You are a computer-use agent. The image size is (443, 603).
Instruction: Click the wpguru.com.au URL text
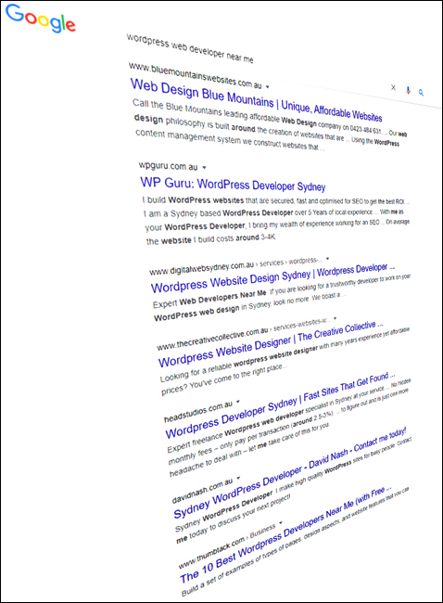[x=169, y=166]
